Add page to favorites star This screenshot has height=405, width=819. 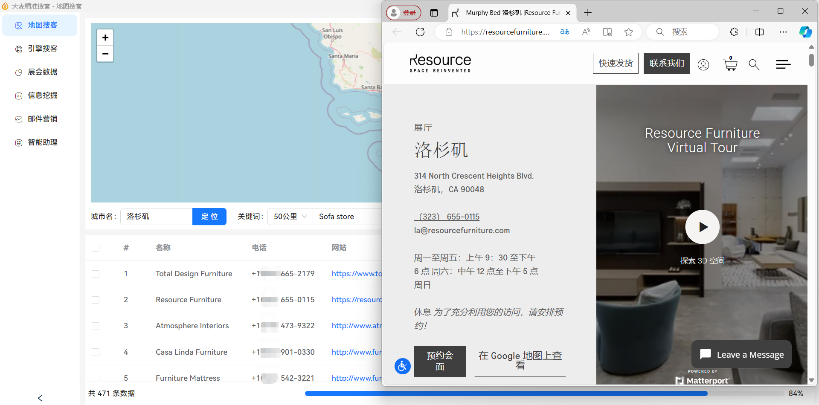[628, 32]
